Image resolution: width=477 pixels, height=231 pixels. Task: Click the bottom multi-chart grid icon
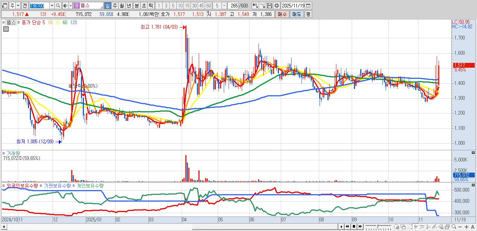tap(397, 227)
